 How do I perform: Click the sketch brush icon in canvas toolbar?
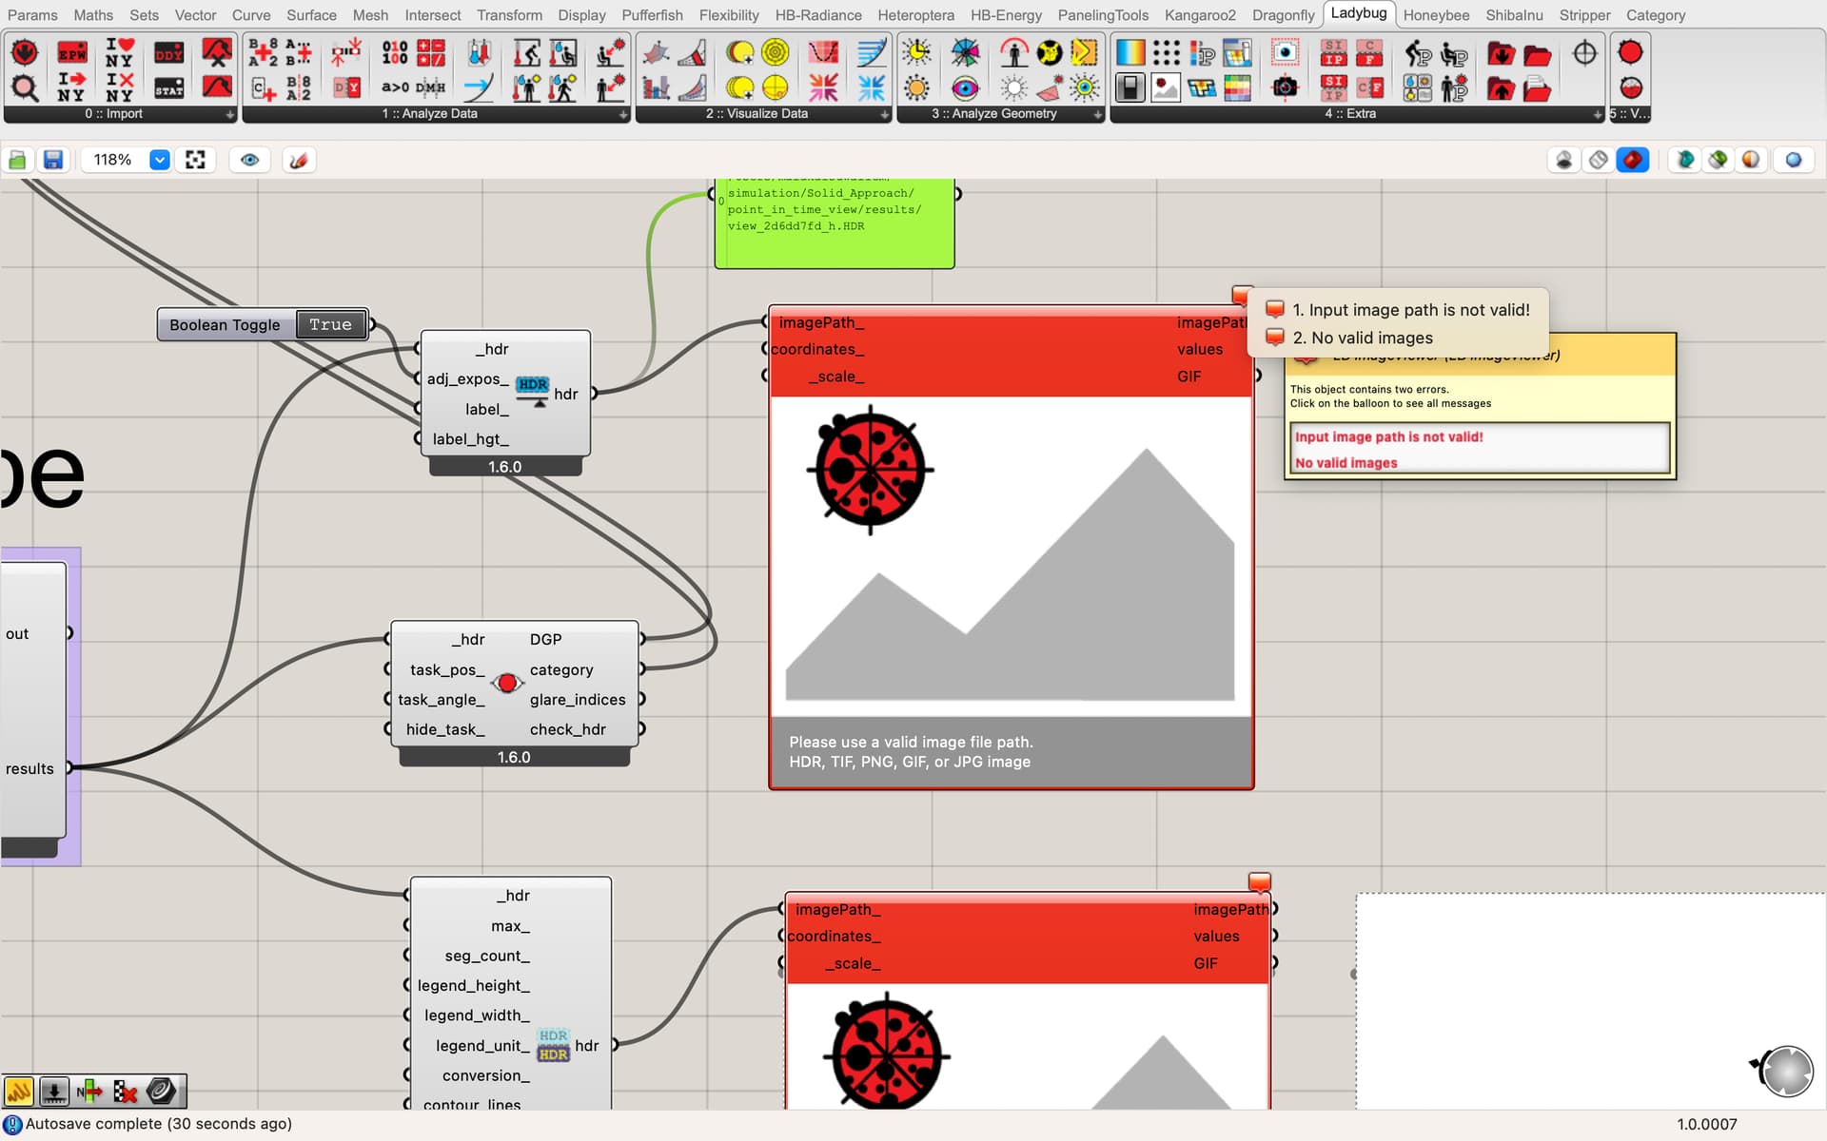(299, 160)
